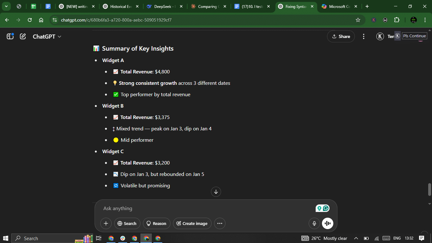Enable the Search tool in composer
The height and width of the screenshot is (243, 432).
(x=127, y=223)
